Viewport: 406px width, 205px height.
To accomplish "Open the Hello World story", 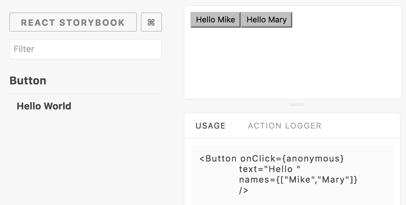I will (x=44, y=106).
